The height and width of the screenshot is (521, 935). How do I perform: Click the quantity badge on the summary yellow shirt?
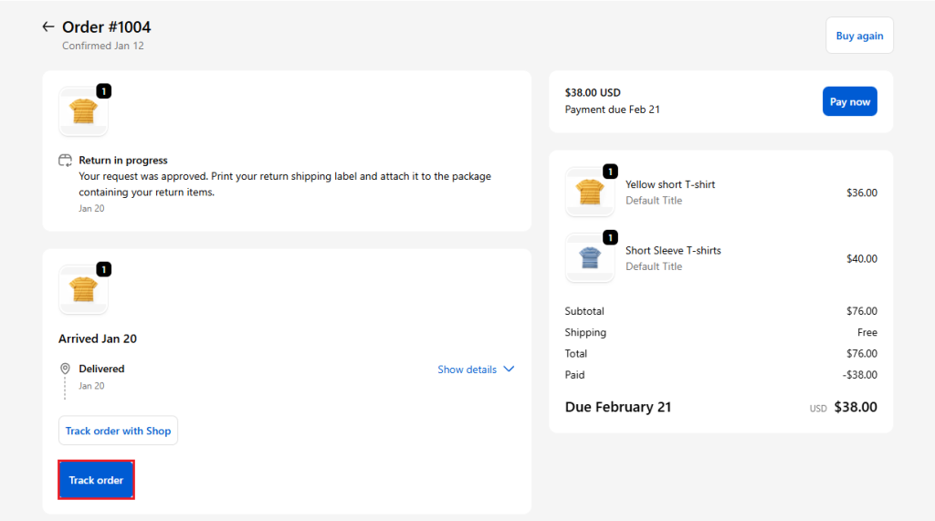[610, 172]
